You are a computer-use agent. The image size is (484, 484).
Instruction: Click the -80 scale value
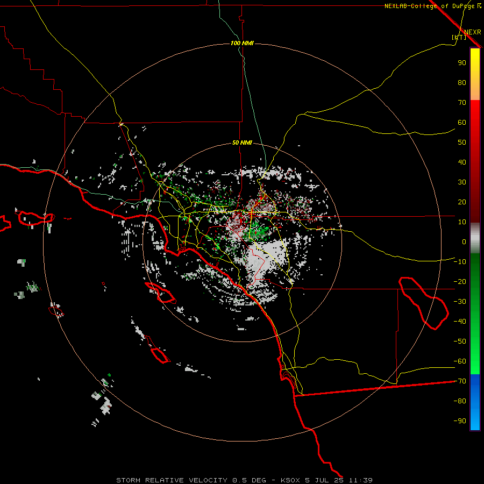460,401
